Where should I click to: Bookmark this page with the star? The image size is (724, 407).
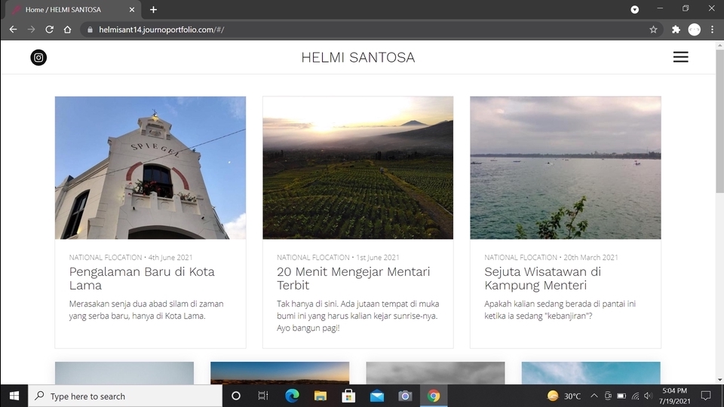click(x=653, y=29)
